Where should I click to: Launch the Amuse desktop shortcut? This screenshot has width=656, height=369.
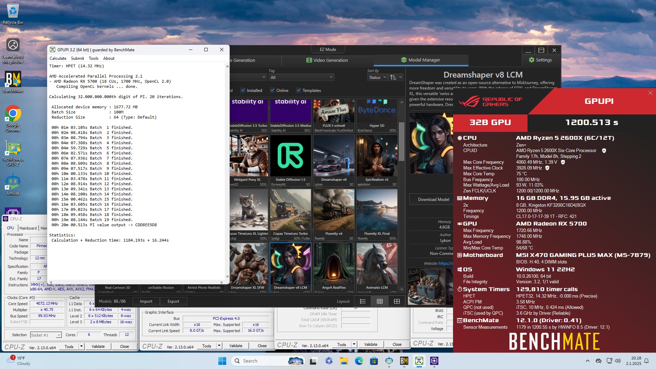pyautogui.click(x=13, y=184)
